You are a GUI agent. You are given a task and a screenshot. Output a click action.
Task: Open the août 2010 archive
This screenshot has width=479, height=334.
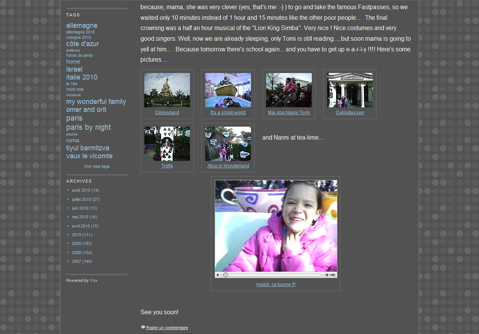(x=81, y=190)
